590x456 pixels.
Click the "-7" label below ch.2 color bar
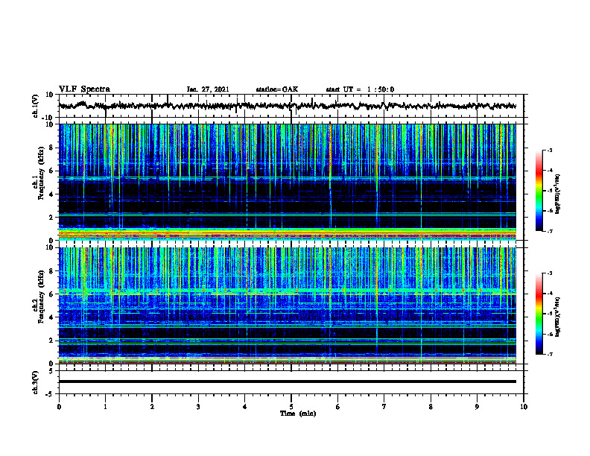549,355
